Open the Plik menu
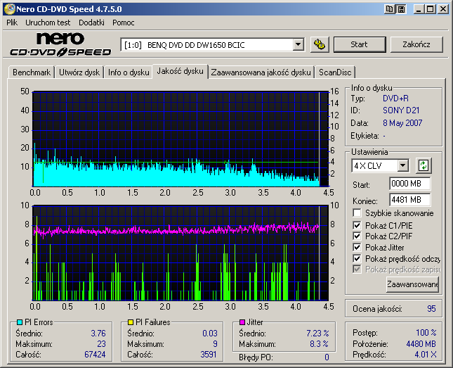Viewport: 453px width, 368px height. (12, 23)
